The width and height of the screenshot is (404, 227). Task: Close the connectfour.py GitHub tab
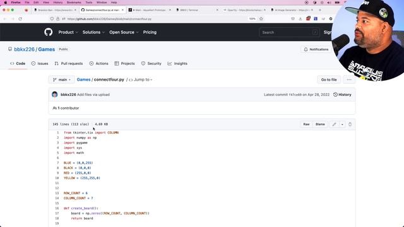122,10
